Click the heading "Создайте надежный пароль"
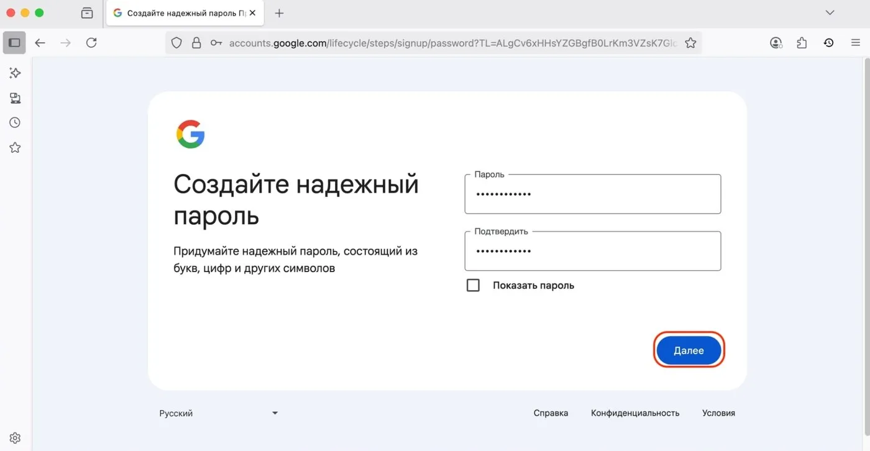Viewport: 870px width, 451px height. [296, 199]
